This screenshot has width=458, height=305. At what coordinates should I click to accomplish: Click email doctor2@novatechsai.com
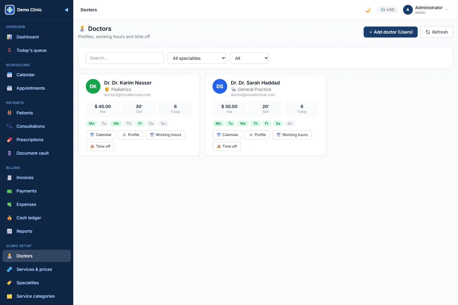tap(127, 95)
